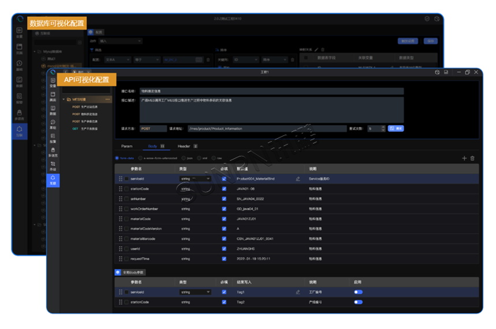The width and height of the screenshot is (496, 329).
Task: Switch to the Param tab
Action: pyautogui.click(x=126, y=147)
